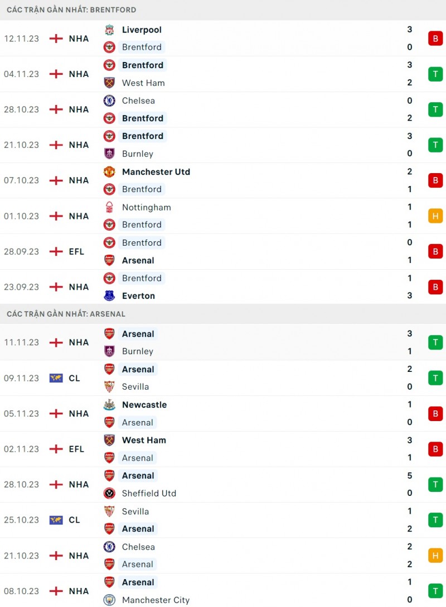Click the Everton club crest icon

tap(109, 295)
